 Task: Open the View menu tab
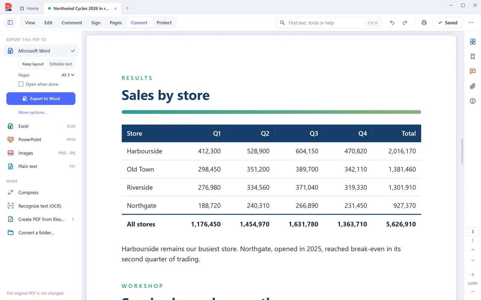click(30, 22)
